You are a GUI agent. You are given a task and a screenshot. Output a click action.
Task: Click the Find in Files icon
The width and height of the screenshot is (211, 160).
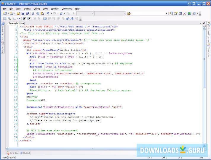(129, 13)
